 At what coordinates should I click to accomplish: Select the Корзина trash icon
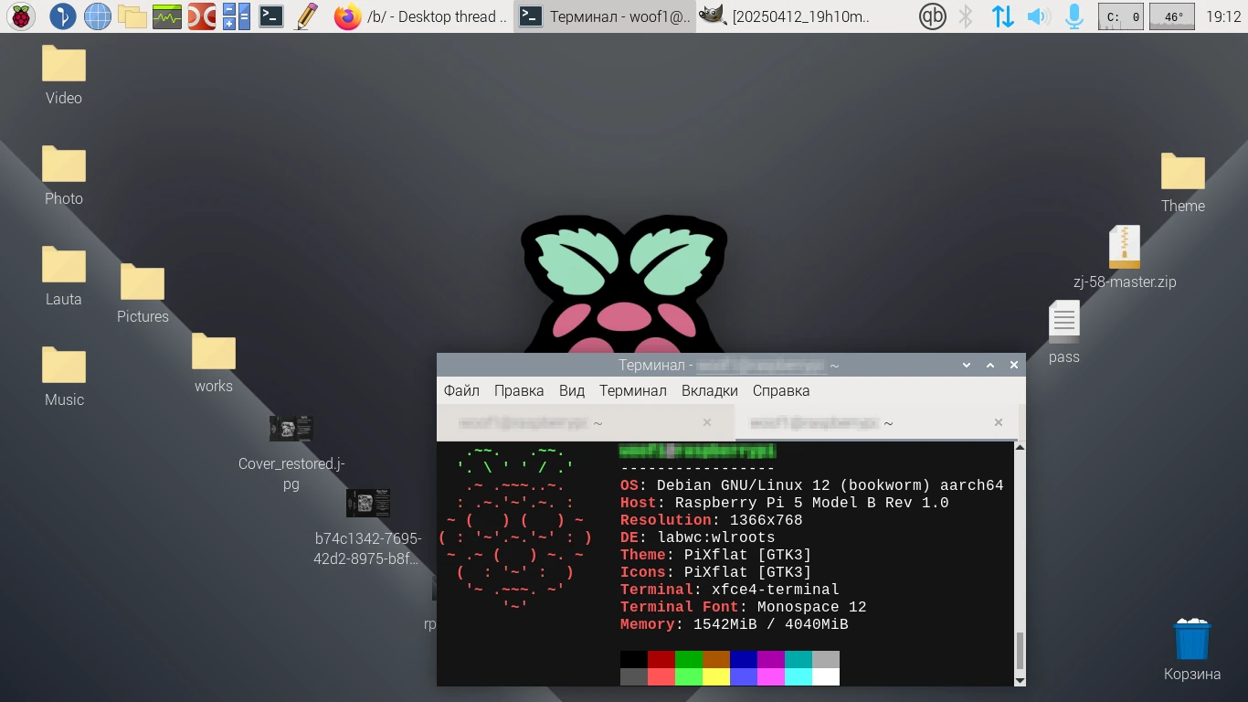click(1192, 650)
